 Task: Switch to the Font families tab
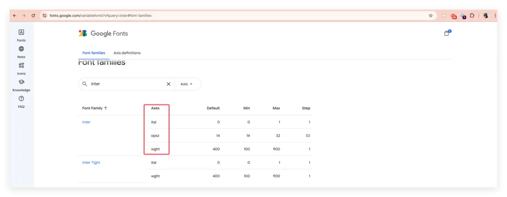coord(94,53)
